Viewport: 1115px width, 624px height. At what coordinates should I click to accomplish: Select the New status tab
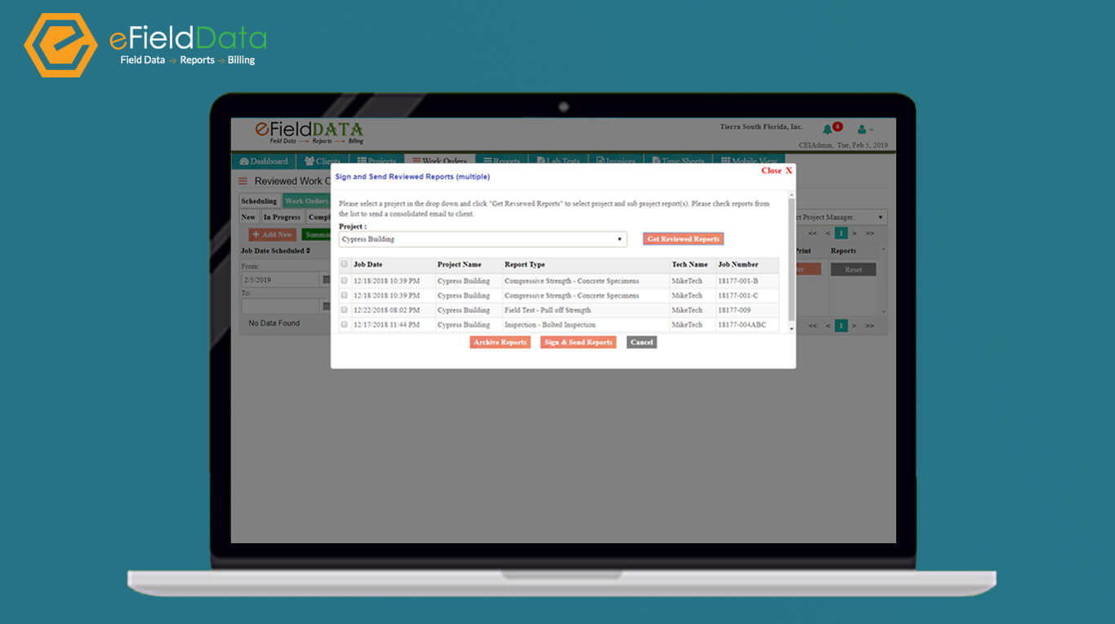[248, 217]
